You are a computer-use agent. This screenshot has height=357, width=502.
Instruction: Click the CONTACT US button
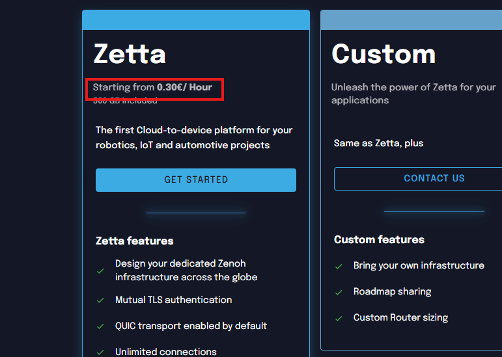(x=434, y=178)
